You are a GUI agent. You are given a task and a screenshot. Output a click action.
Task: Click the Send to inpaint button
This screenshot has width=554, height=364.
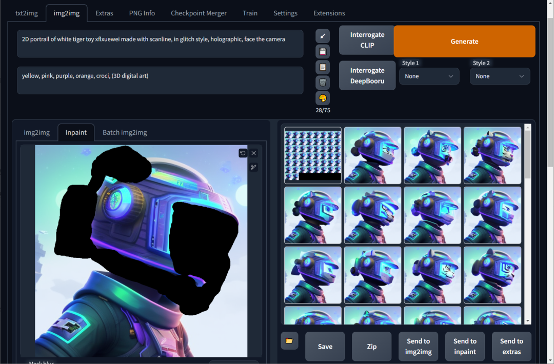465,347
